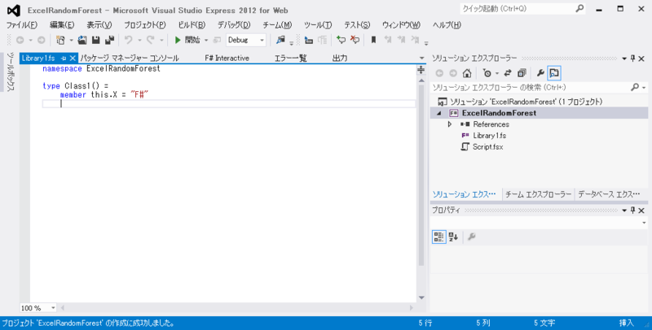Open the テスト menu

[357, 25]
